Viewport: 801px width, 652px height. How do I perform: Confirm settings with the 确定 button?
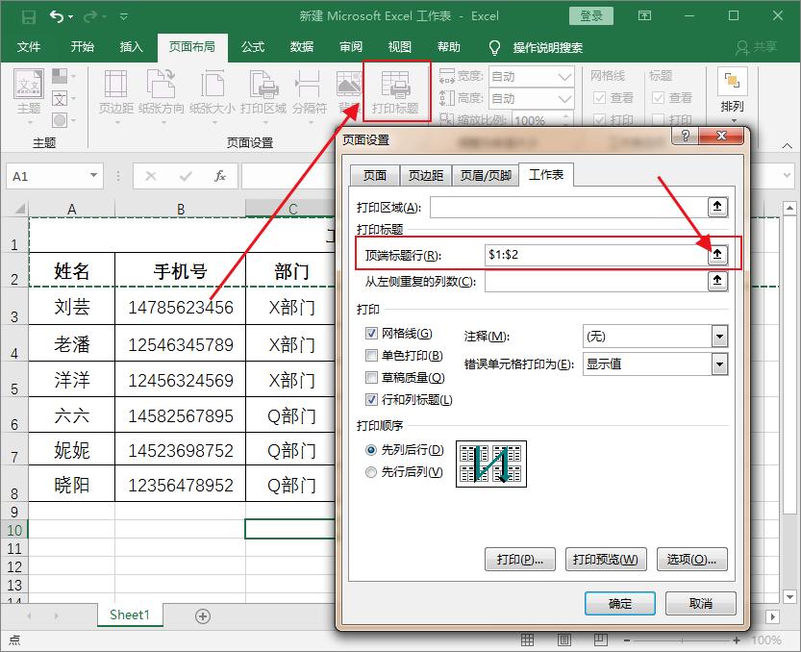coord(619,604)
